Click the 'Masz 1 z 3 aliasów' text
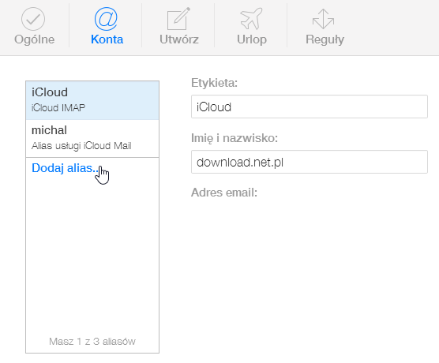Image resolution: width=439 pixels, height=363 pixels. tap(92, 341)
